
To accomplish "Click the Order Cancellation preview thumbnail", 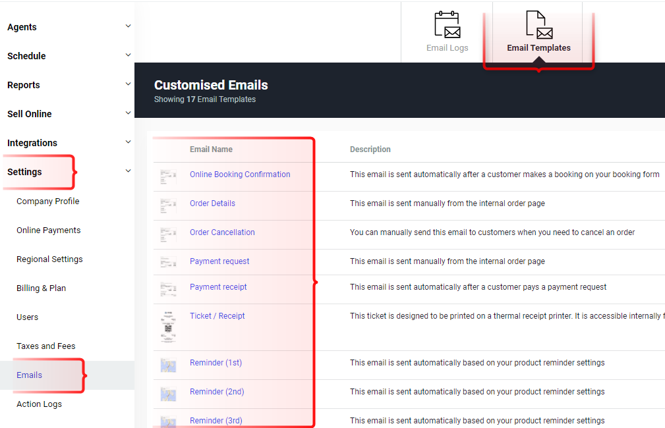I will click(x=168, y=235).
